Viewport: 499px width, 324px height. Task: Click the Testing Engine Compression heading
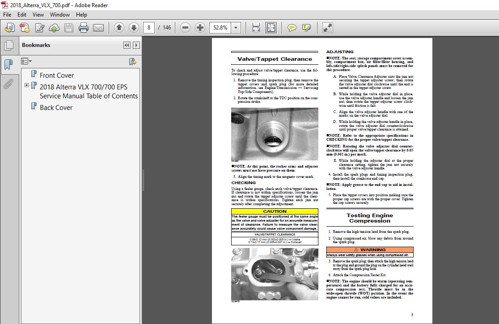370,218
